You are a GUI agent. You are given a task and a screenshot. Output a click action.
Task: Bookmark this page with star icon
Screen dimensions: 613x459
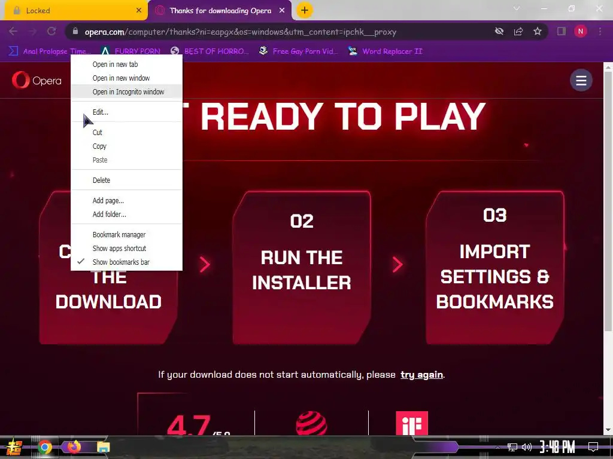pyautogui.click(x=538, y=31)
